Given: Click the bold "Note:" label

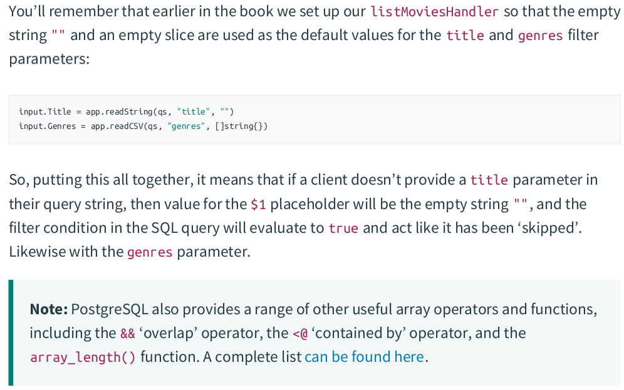Looking at the screenshot, I should pyautogui.click(x=48, y=309).
